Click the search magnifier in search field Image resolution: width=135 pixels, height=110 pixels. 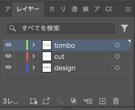click(13, 28)
